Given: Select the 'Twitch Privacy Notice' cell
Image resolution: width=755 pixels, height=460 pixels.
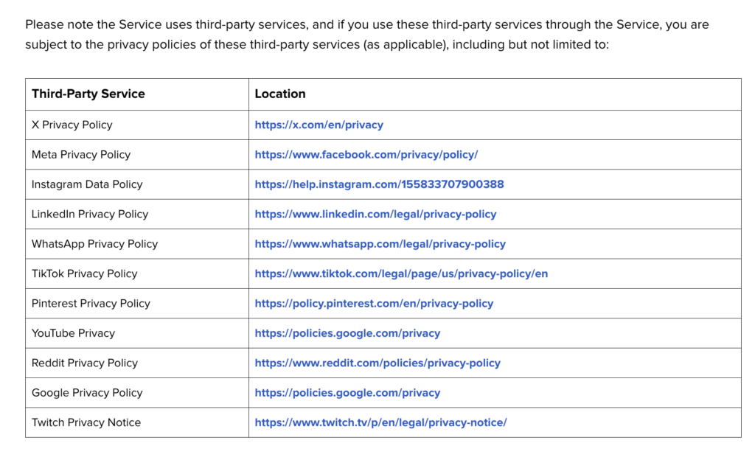Looking at the screenshot, I should pos(137,422).
